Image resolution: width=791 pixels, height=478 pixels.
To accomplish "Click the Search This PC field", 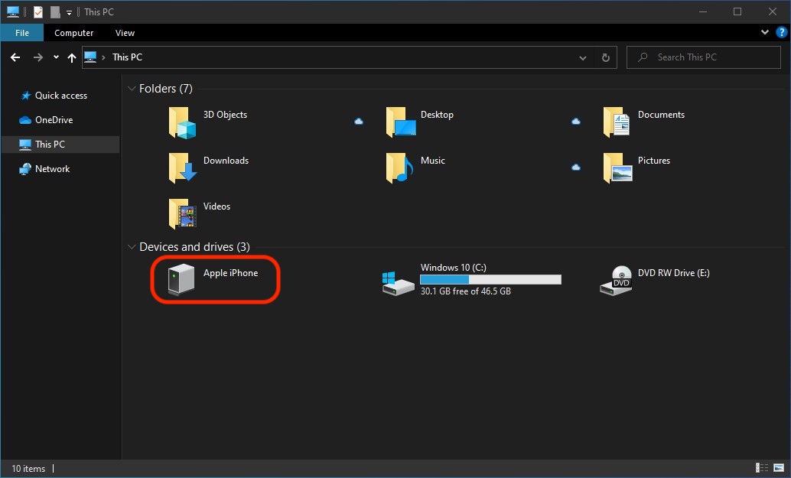I will (x=711, y=57).
